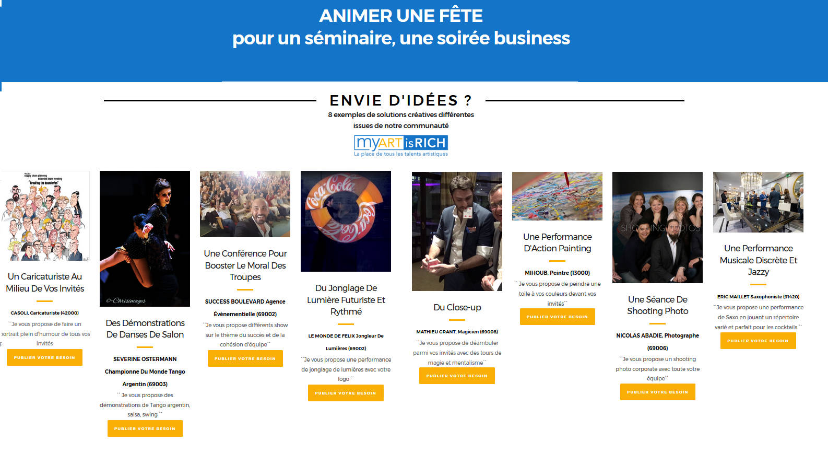Click the Shooting Photos group portrait

(657, 227)
